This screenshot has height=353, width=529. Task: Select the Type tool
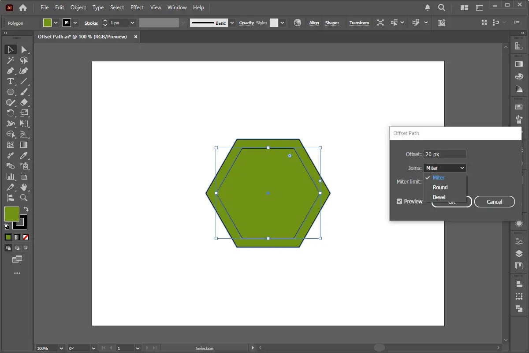(11, 82)
